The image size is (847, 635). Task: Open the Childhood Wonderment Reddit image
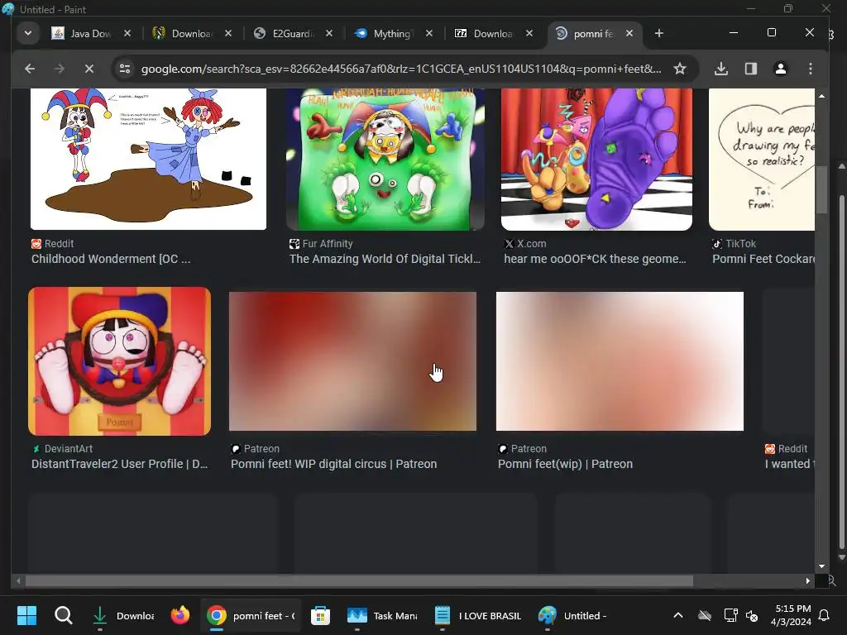(x=149, y=159)
